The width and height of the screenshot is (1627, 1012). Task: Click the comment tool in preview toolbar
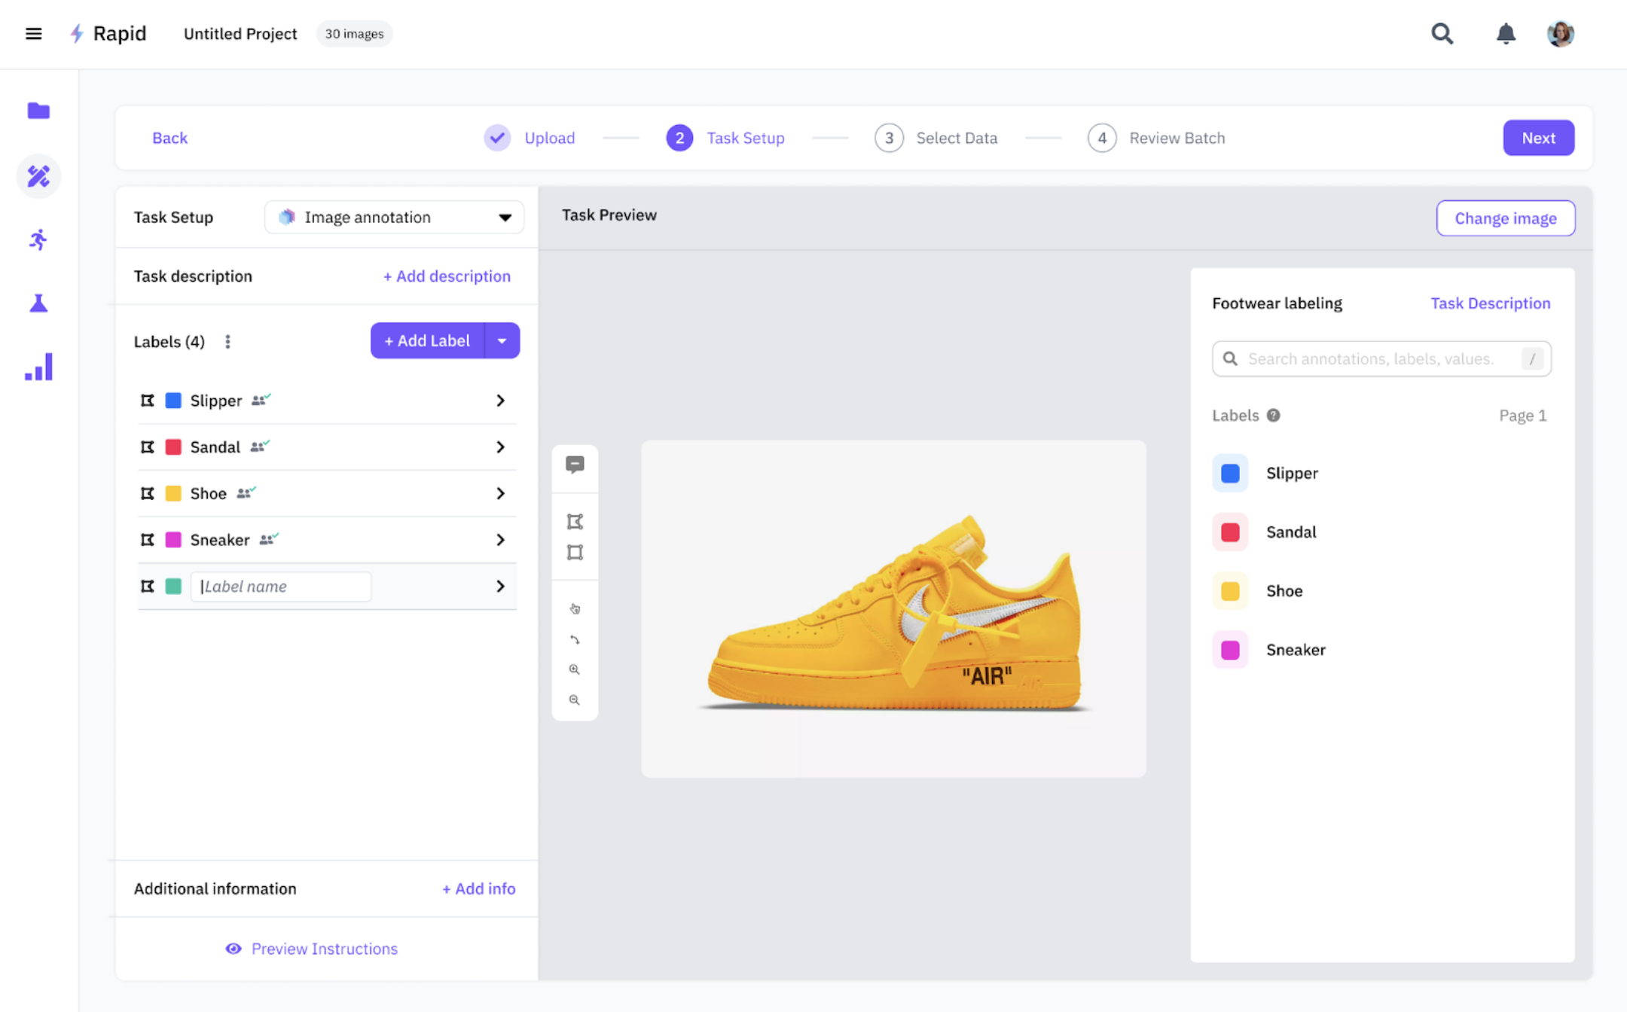tap(575, 465)
